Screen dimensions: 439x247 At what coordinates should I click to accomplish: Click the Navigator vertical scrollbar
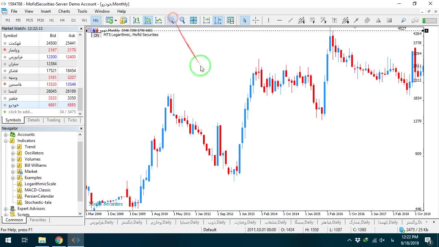tap(80, 172)
